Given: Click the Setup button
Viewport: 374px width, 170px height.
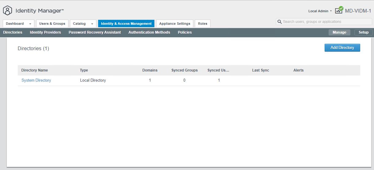Looking at the screenshot, I should 364,32.
